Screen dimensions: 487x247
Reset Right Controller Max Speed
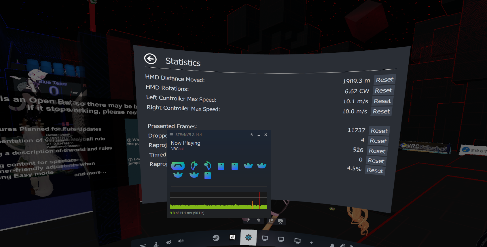[381, 111]
